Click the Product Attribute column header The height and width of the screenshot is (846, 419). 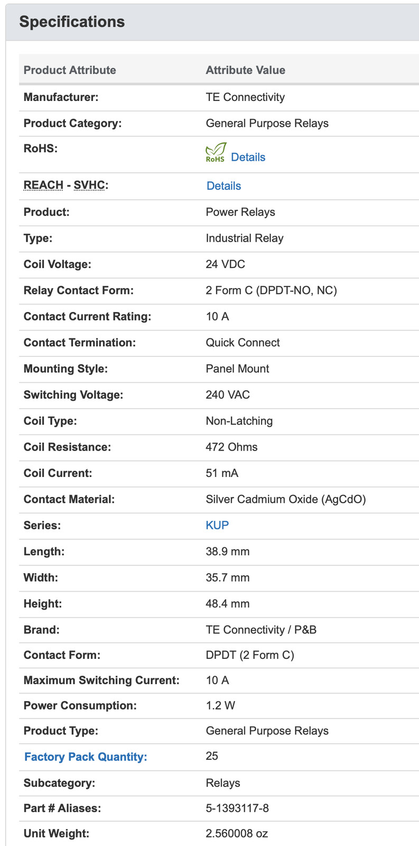coord(70,70)
